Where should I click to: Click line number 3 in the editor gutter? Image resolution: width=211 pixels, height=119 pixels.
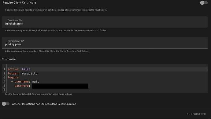pyautogui.click(x=4, y=78)
